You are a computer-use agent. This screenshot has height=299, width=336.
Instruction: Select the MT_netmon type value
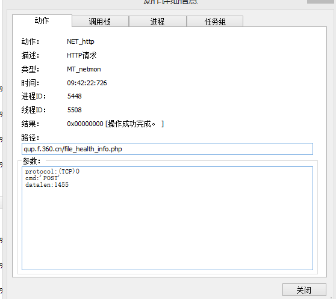(x=84, y=69)
